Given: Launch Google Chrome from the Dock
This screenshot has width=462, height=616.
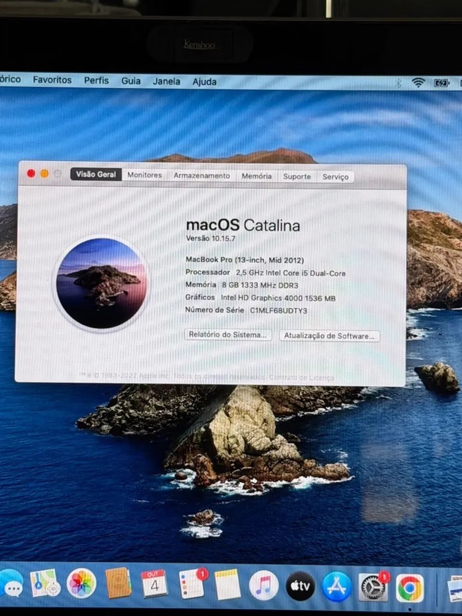Looking at the screenshot, I should [410, 588].
